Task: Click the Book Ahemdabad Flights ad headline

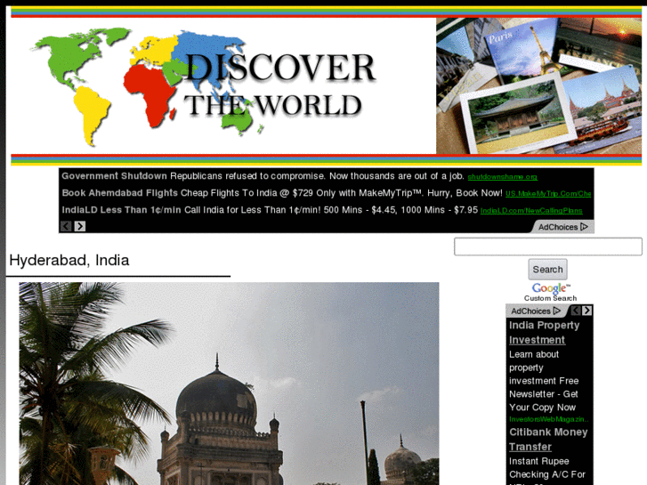Action: tap(119, 193)
